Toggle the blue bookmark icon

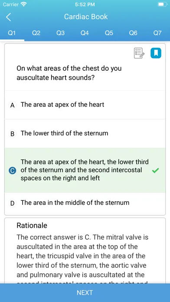(156, 53)
